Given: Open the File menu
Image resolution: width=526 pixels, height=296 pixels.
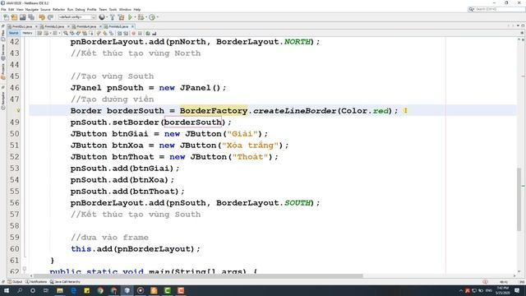Looking at the screenshot, I should coord(3,9).
